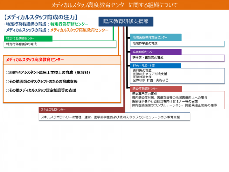
Task: Click the dark red スキルスラボセンター header
Action: (x=81, y=110)
